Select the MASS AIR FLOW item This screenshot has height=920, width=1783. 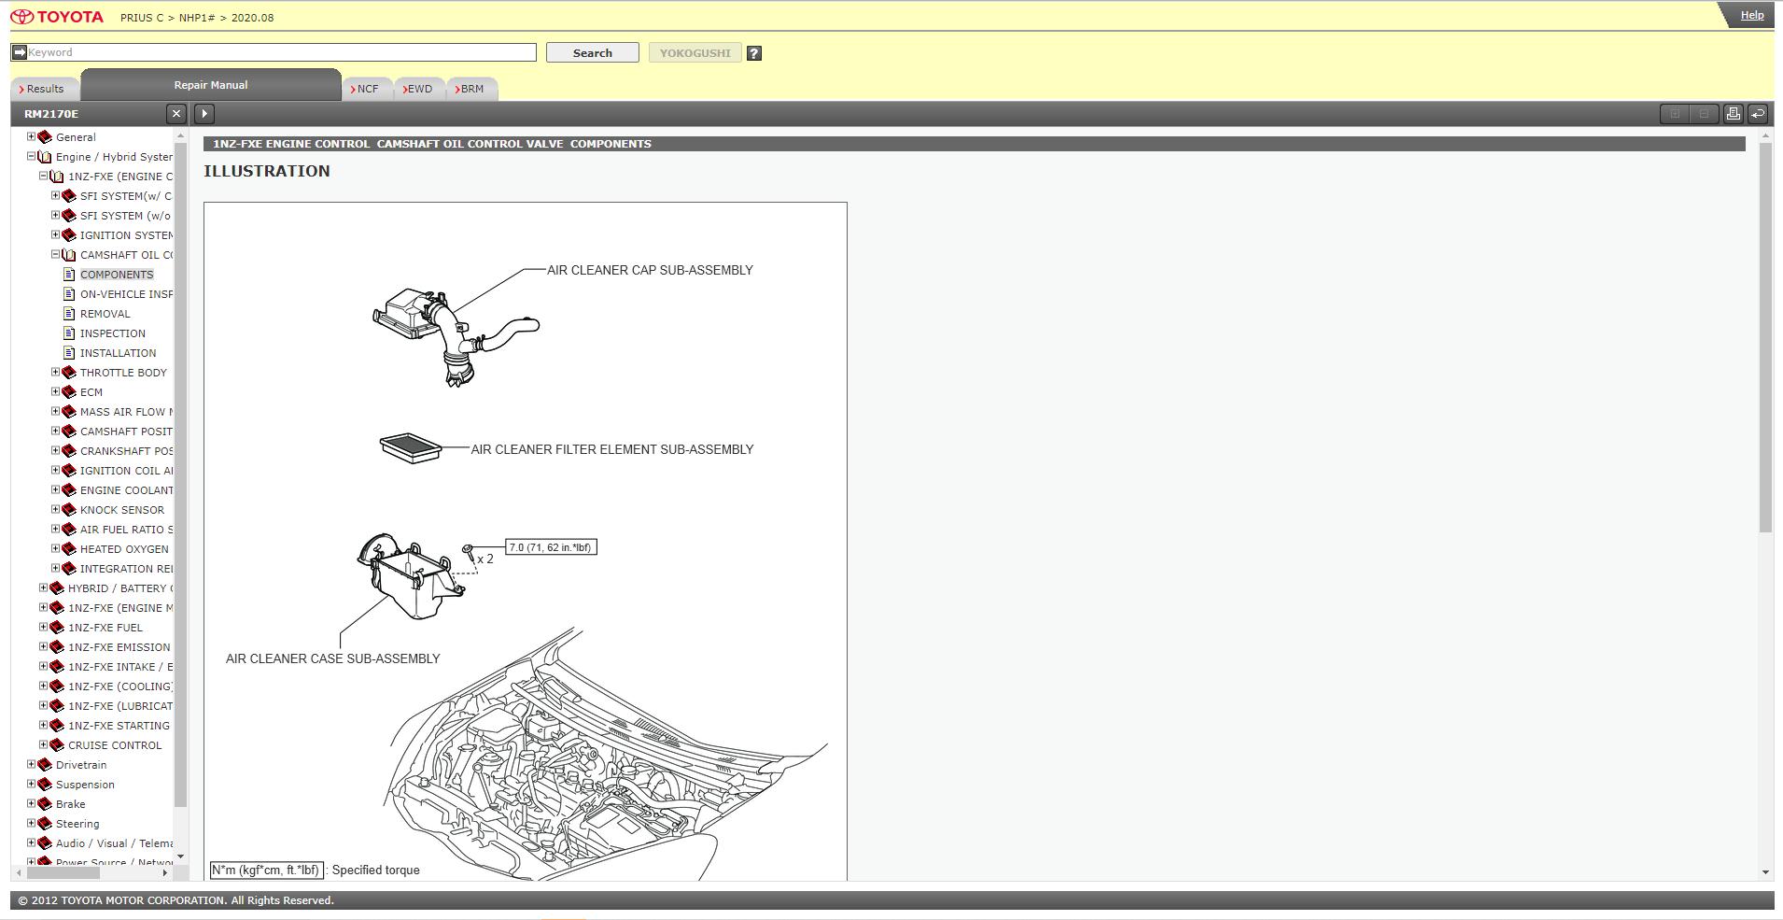126,412
